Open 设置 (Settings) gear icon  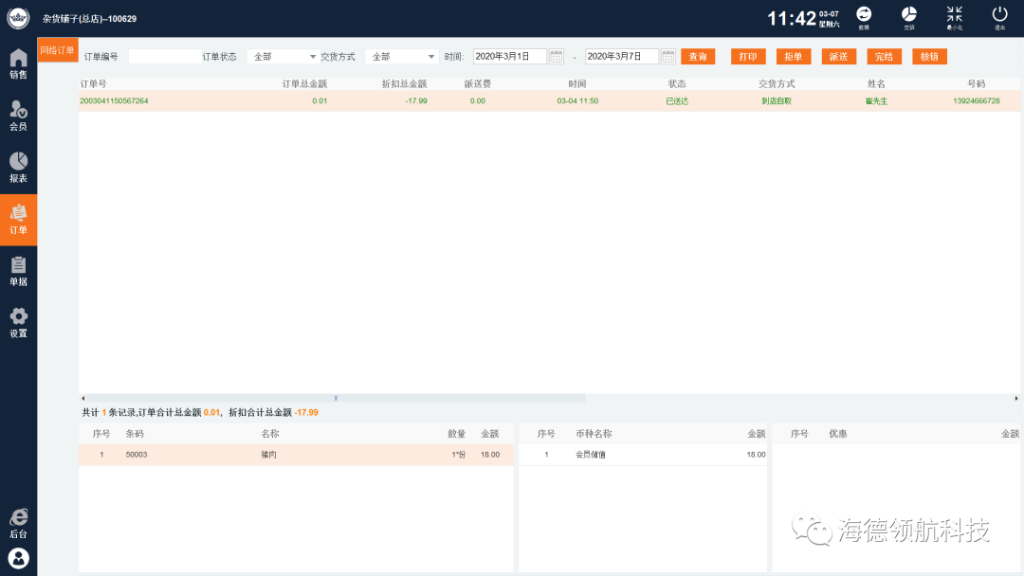point(18,322)
